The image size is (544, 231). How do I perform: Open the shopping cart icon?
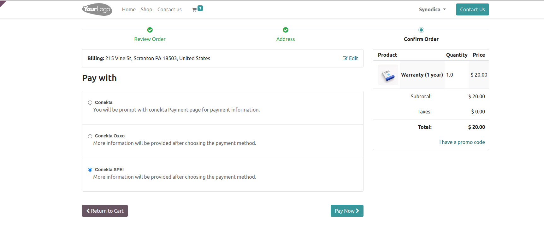(194, 10)
